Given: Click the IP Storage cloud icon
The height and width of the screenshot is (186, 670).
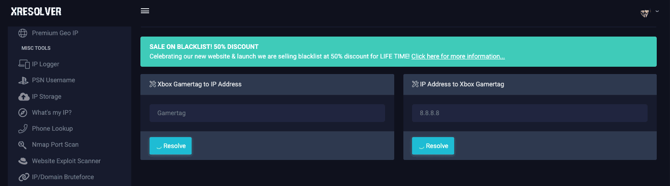Looking at the screenshot, I should coord(23,96).
